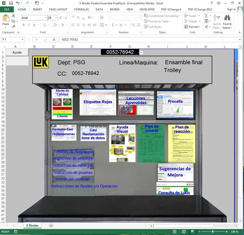Toggle Align Left
Viewport: 244px width, 235px height.
pos(73,25)
